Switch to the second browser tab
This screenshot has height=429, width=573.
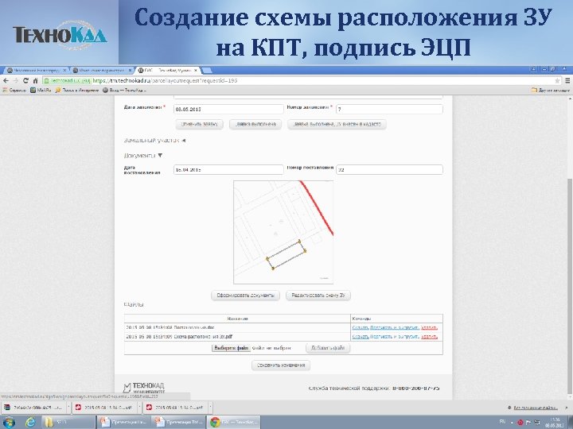coord(102,70)
